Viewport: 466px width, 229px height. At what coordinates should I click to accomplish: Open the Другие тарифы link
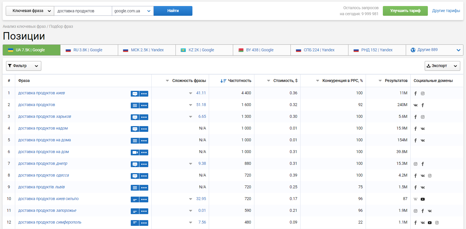tap(446, 11)
